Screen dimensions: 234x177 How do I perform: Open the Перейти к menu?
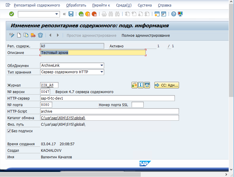click(x=101, y=5)
